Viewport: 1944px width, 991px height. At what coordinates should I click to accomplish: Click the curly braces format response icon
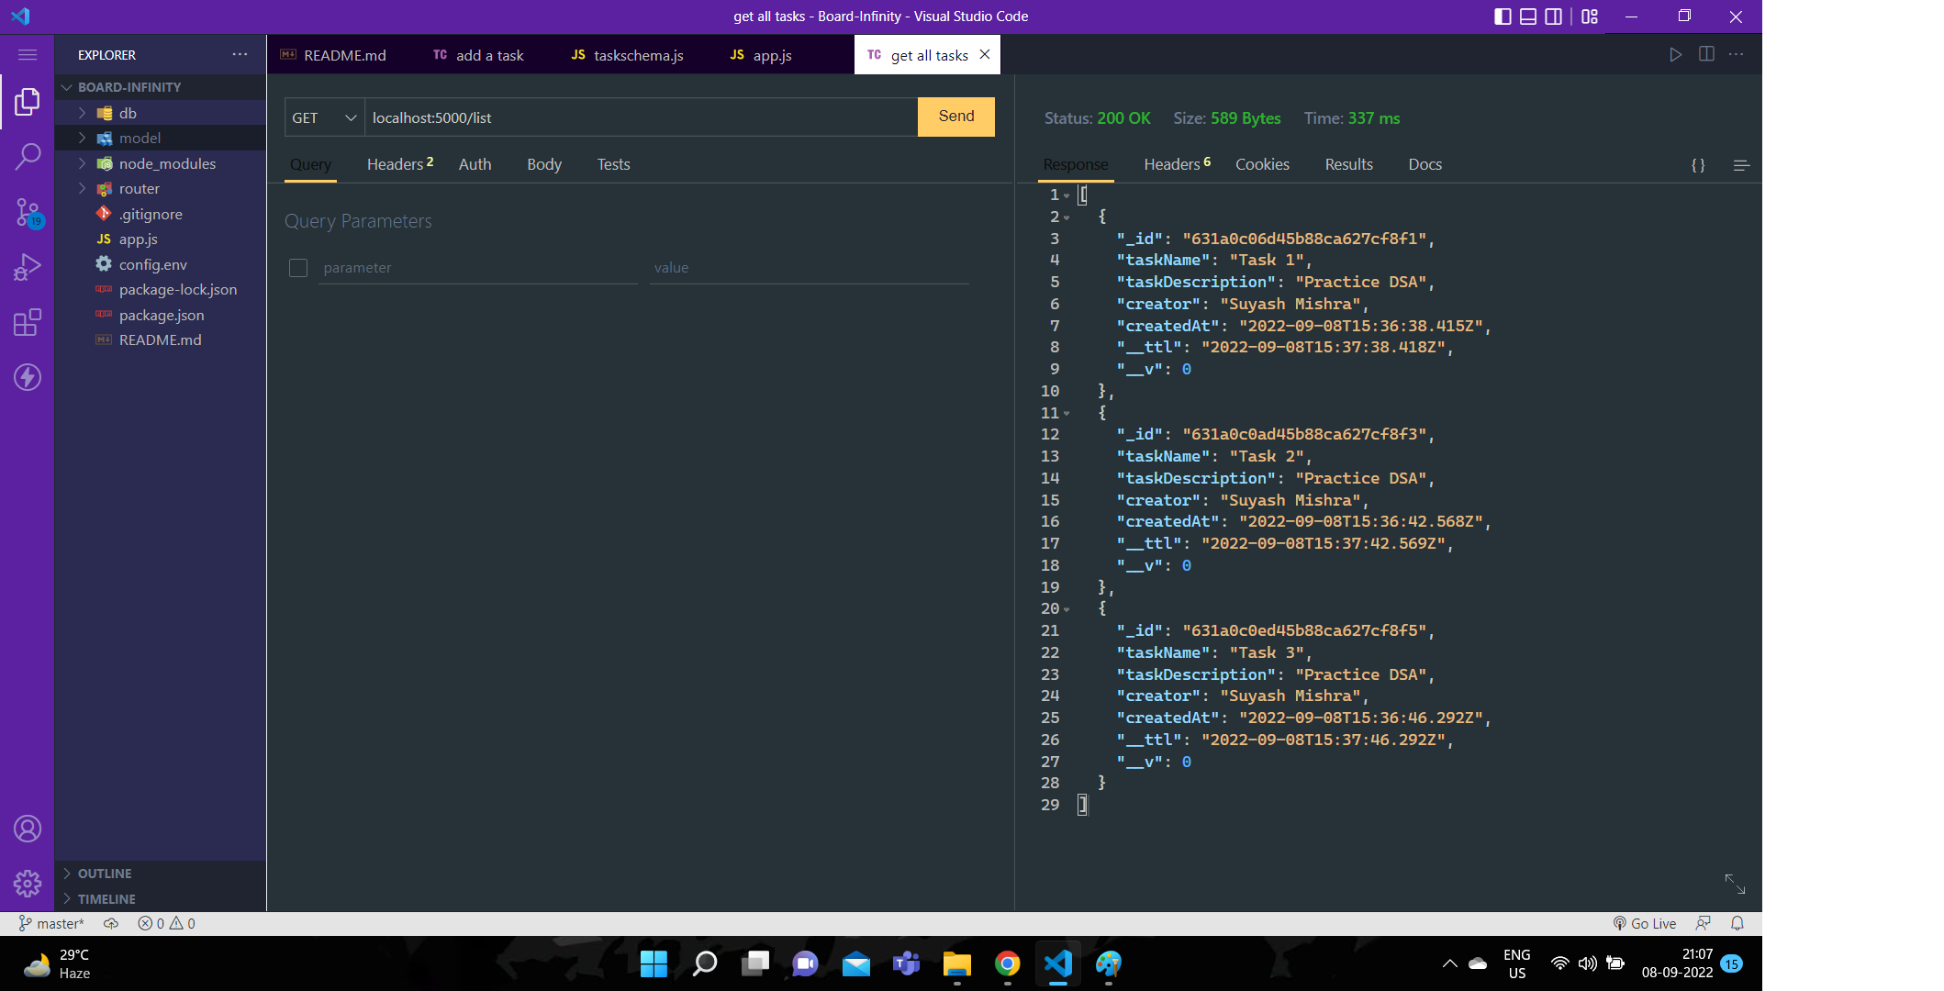coord(1698,165)
